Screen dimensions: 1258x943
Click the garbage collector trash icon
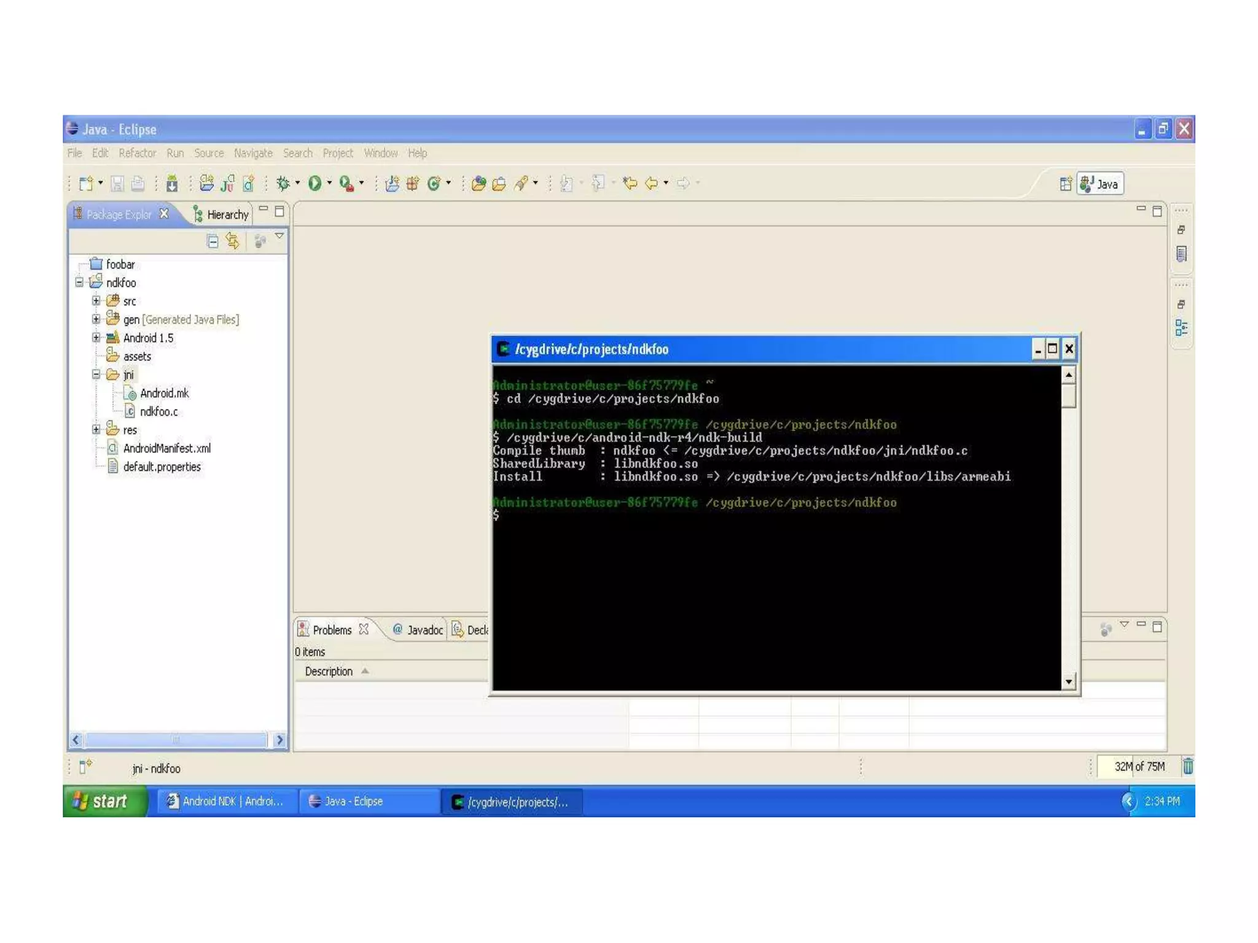pos(1188,766)
